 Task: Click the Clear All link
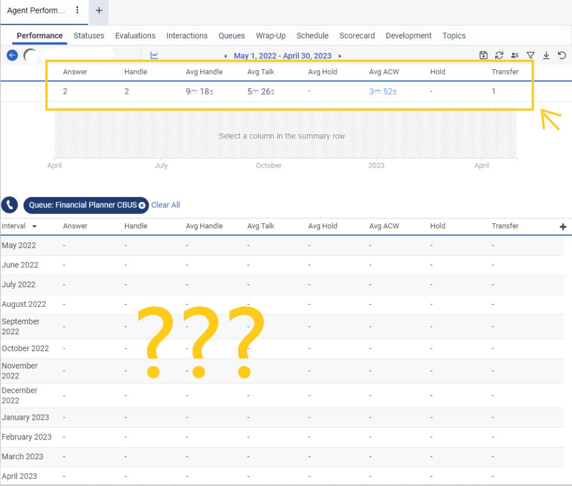coord(166,205)
